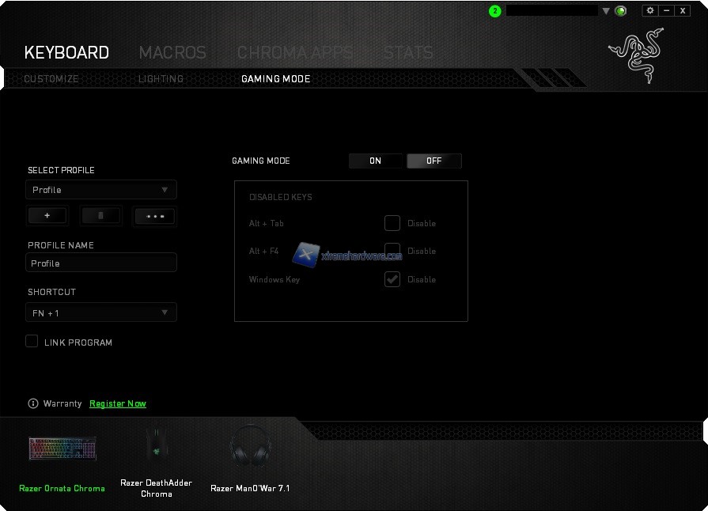The width and height of the screenshot is (708, 511).
Task: Click the Warranty info icon
Action: [x=33, y=403]
